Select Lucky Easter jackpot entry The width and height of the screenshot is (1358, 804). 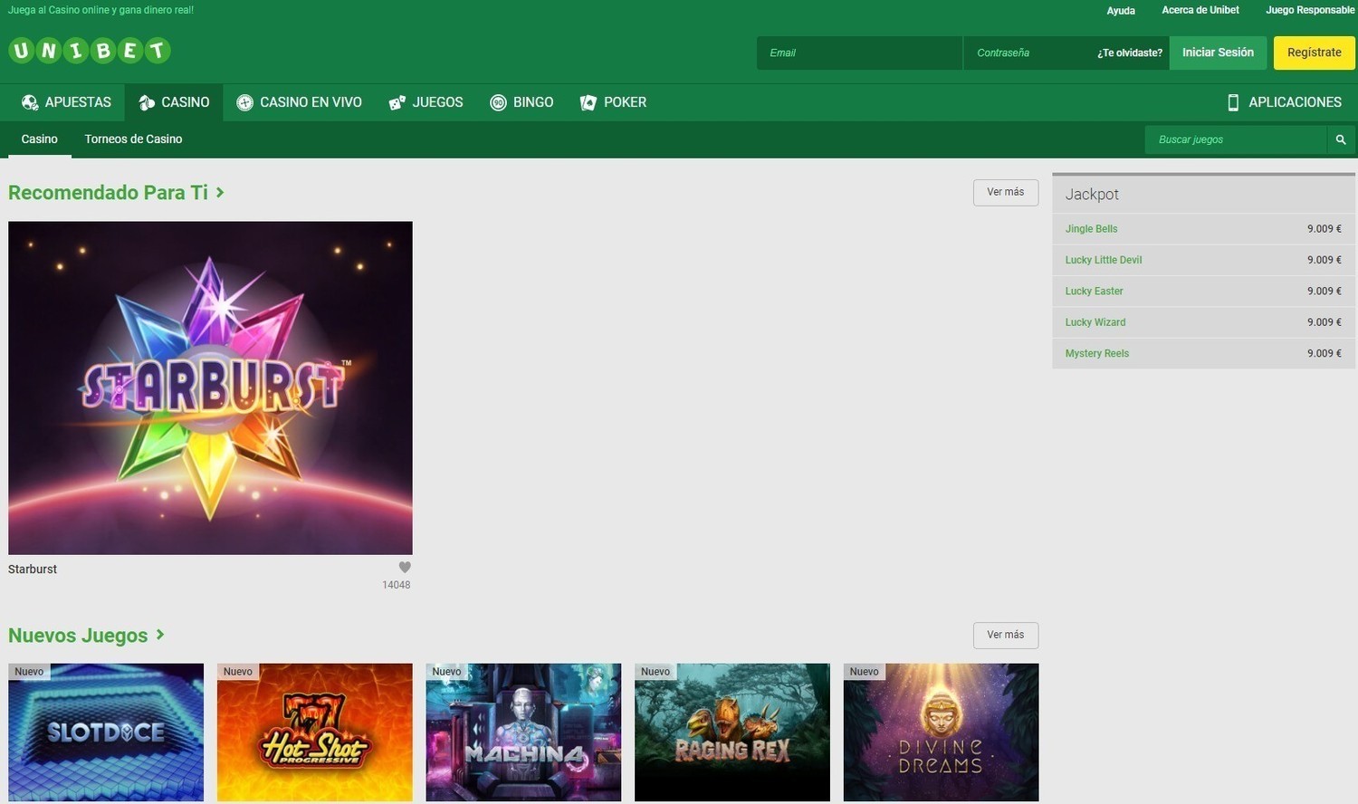pyautogui.click(x=1203, y=292)
